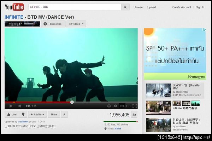Flag the video with the flag icon

click(64, 114)
